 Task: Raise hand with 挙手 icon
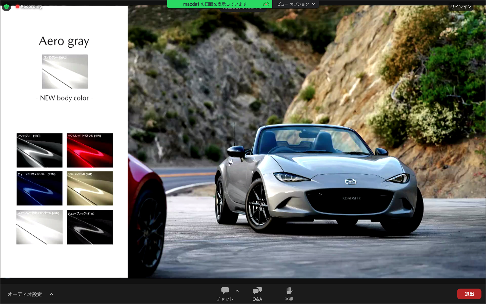[x=289, y=294]
